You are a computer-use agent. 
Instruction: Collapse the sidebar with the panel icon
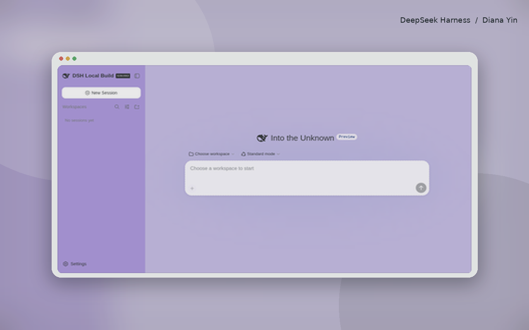pos(137,76)
